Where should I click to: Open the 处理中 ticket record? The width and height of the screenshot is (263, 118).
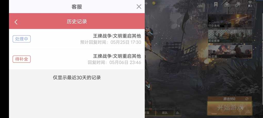tap(77, 39)
